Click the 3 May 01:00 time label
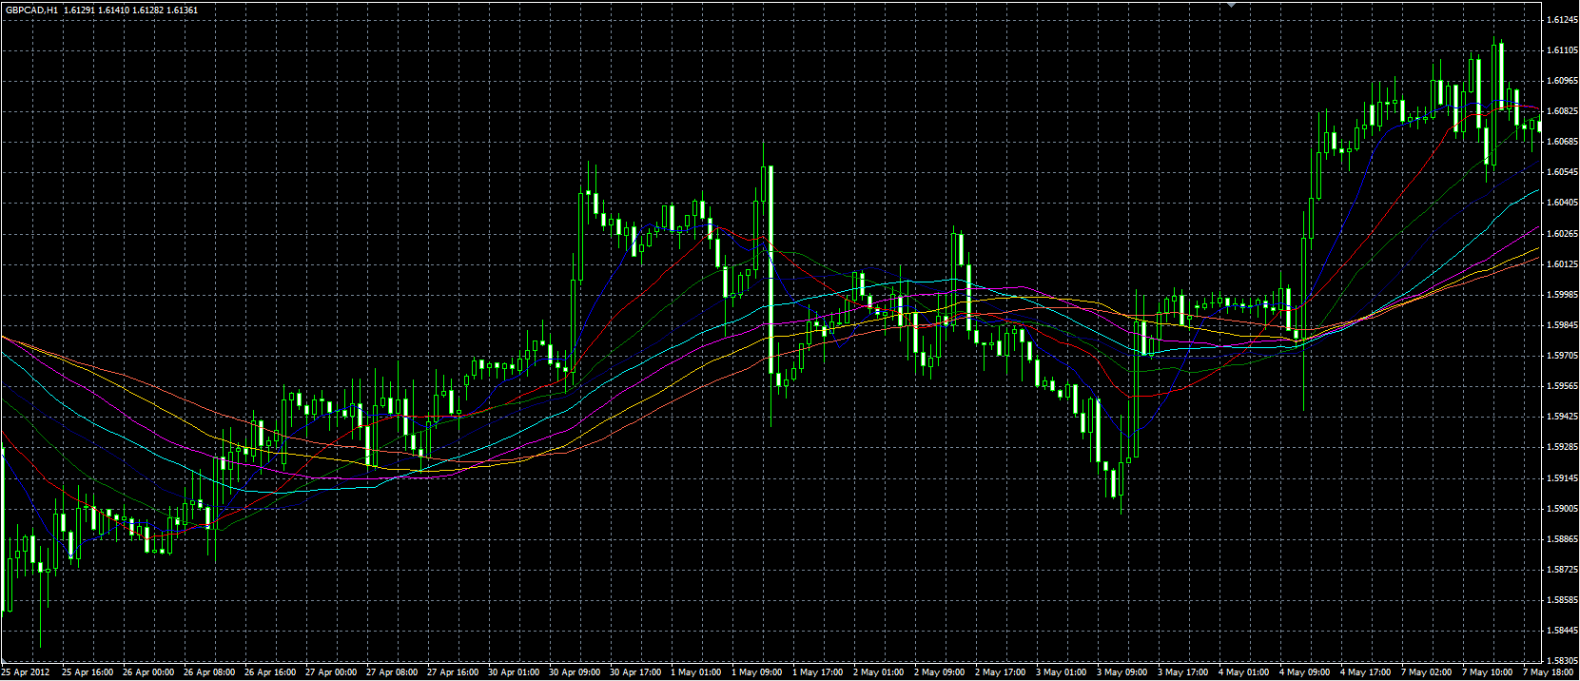The height and width of the screenshot is (681, 1580). (x=1061, y=672)
